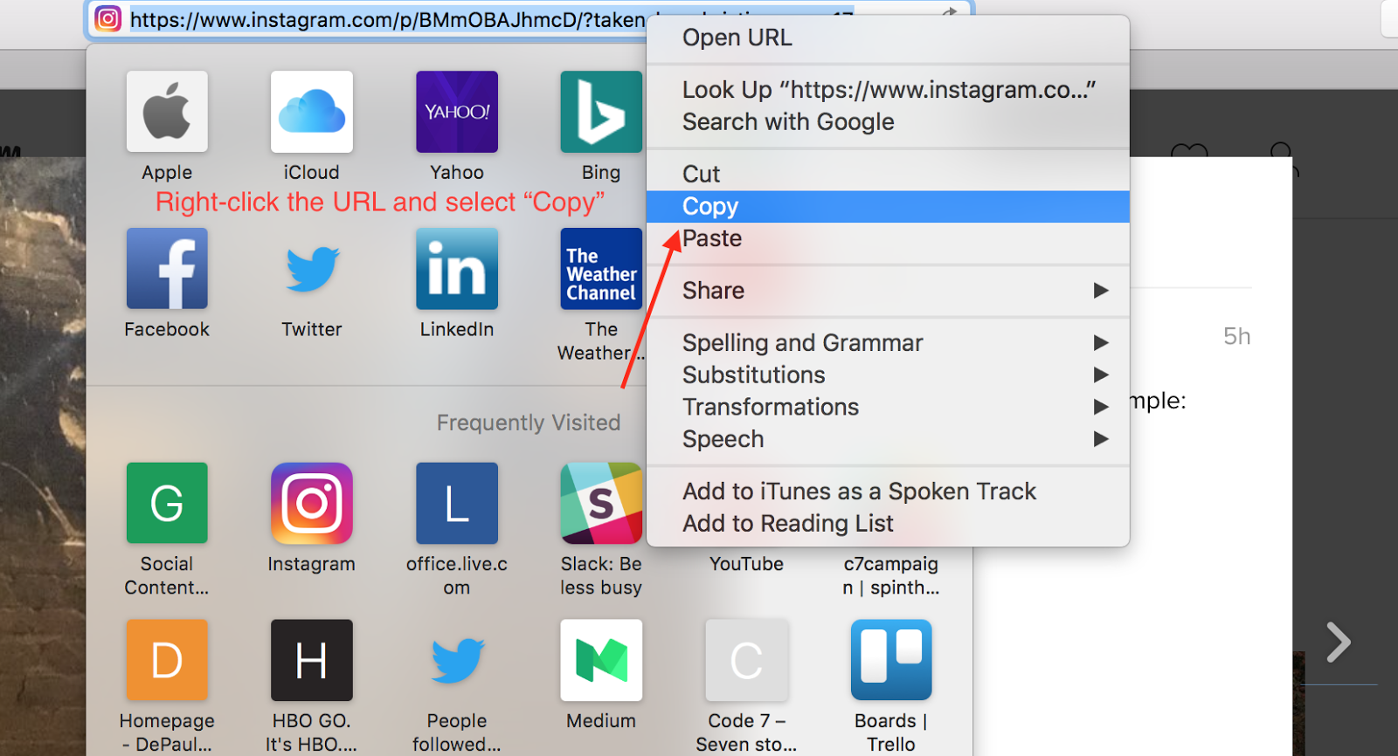Choose Add to iTunes as a Spoken Track
The image size is (1398, 756).
click(x=888, y=491)
